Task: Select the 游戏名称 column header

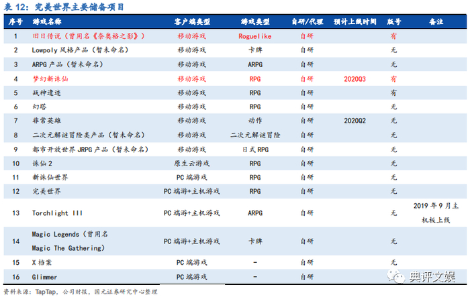Action: [x=47, y=21]
